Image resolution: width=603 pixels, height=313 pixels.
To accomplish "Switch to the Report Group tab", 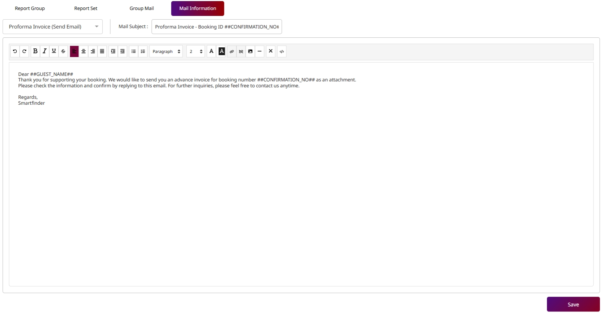I will 30,9.
